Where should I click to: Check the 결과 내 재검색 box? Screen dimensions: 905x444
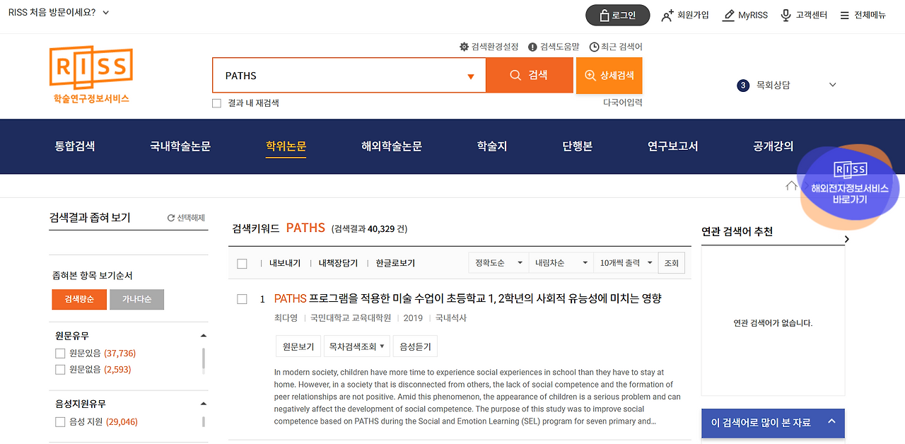click(217, 103)
